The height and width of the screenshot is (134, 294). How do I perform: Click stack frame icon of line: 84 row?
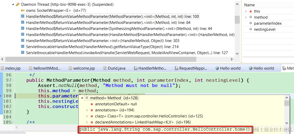pos(23,23)
